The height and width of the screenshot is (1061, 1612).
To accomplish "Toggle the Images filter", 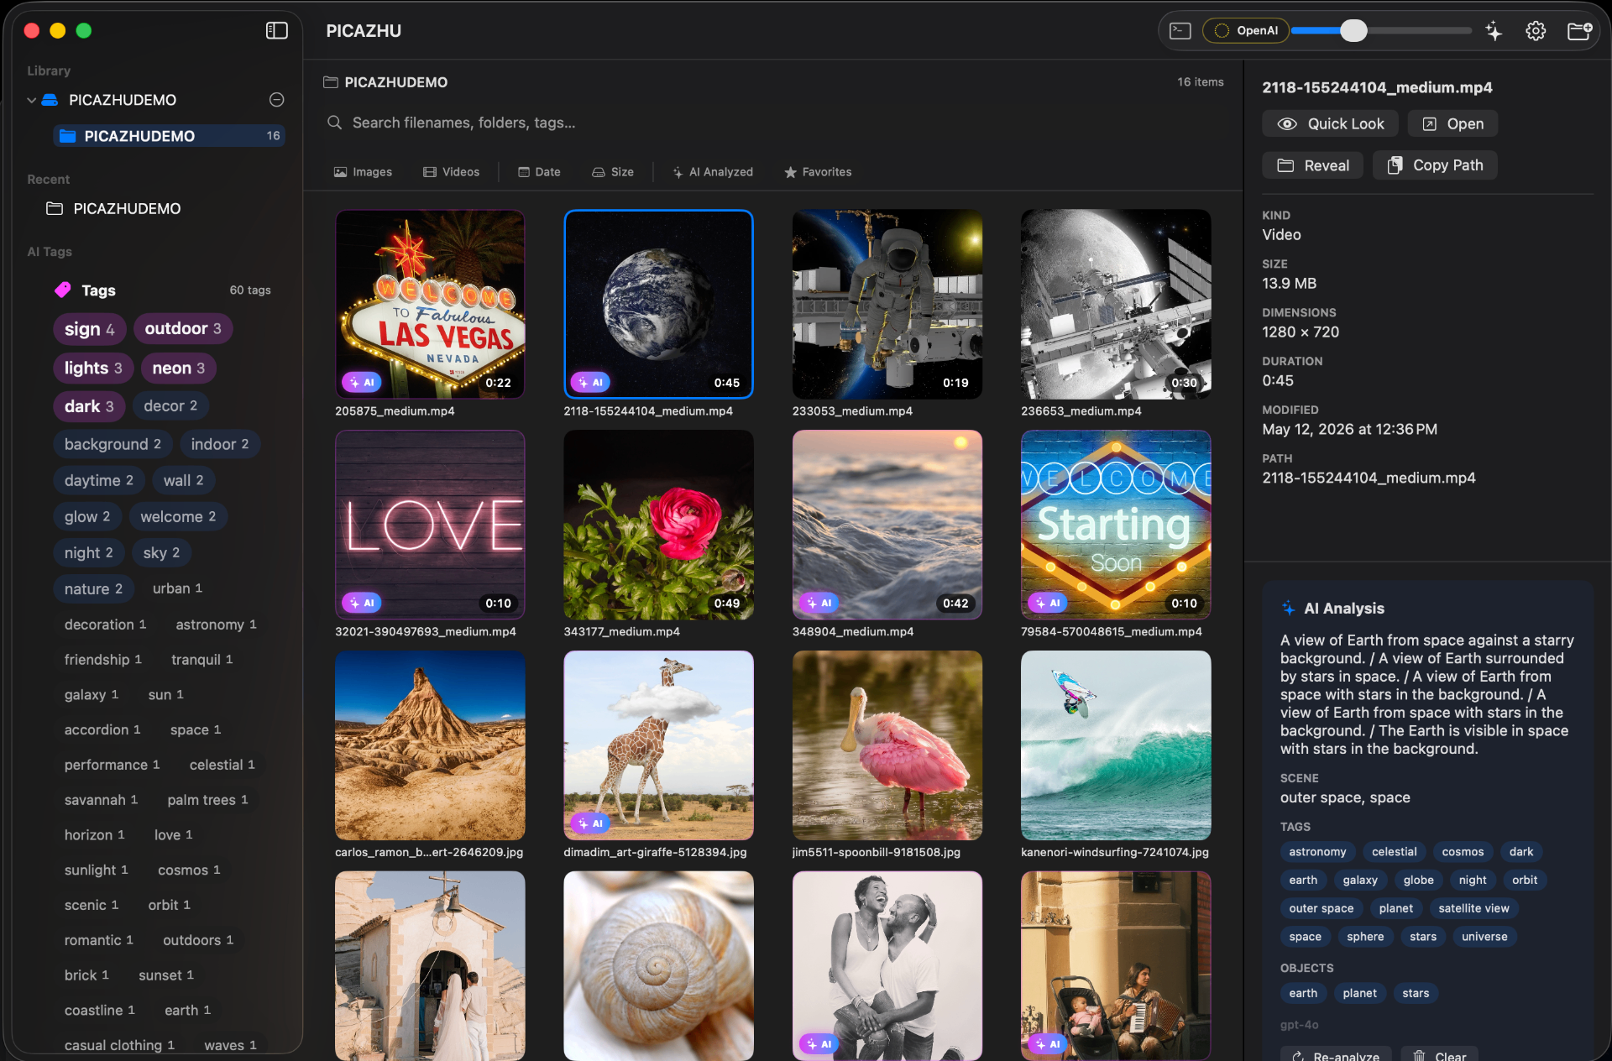I will [363, 172].
